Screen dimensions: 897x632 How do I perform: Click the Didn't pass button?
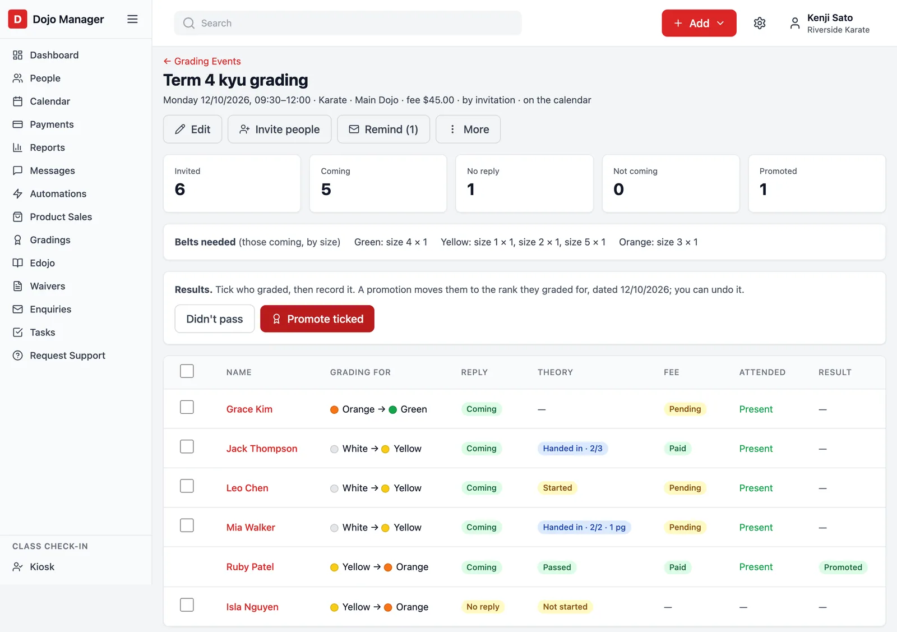215,319
